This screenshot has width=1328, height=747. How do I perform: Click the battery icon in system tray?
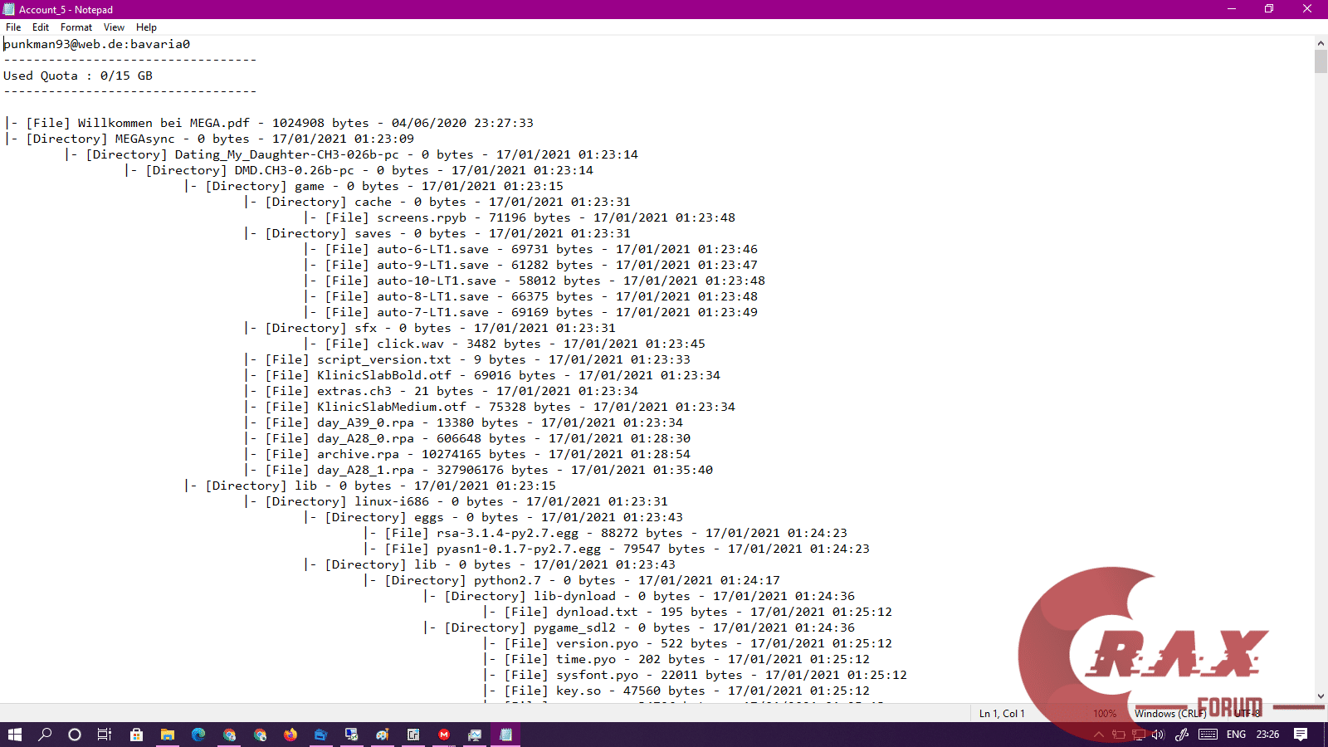1119,735
